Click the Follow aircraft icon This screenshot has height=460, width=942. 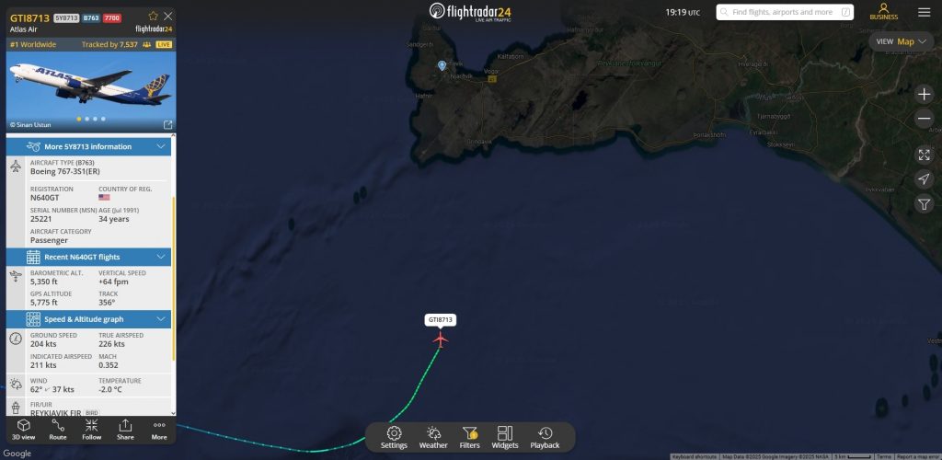tap(91, 430)
